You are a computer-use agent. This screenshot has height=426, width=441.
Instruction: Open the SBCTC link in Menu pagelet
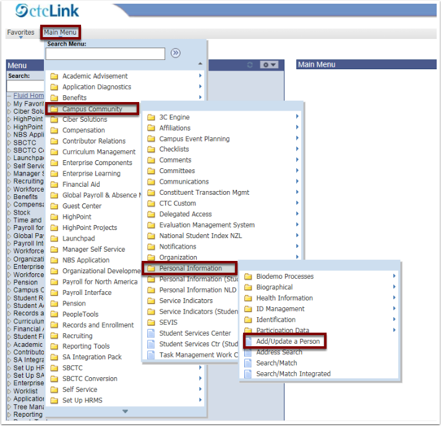(x=25, y=143)
